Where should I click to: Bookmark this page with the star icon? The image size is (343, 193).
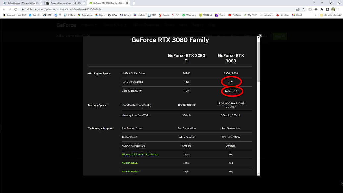click(x=303, y=9)
